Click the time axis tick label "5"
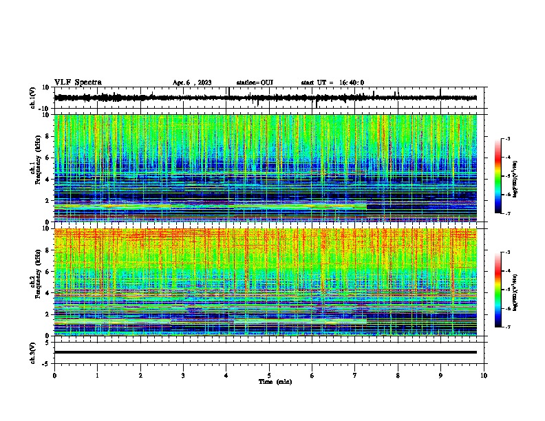Screen dimensions: 545x421 point(269,376)
